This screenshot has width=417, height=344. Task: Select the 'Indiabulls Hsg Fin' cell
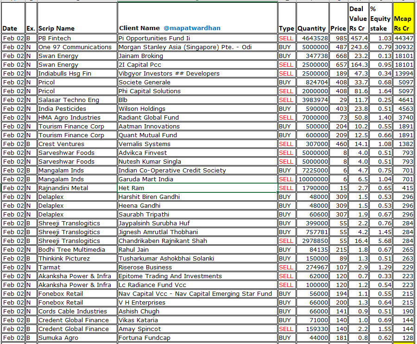[77, 73]
